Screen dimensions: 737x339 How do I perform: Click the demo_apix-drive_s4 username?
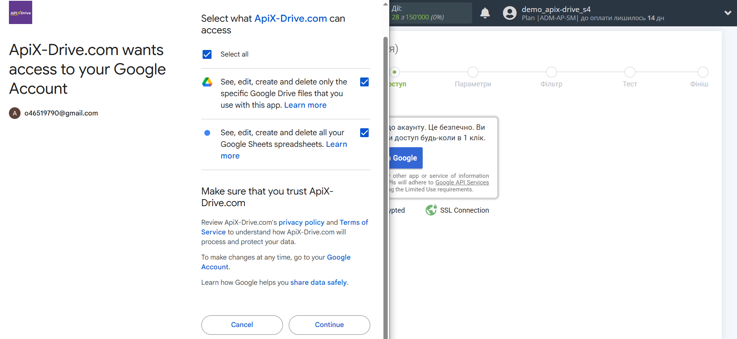(x=556, y=9)
